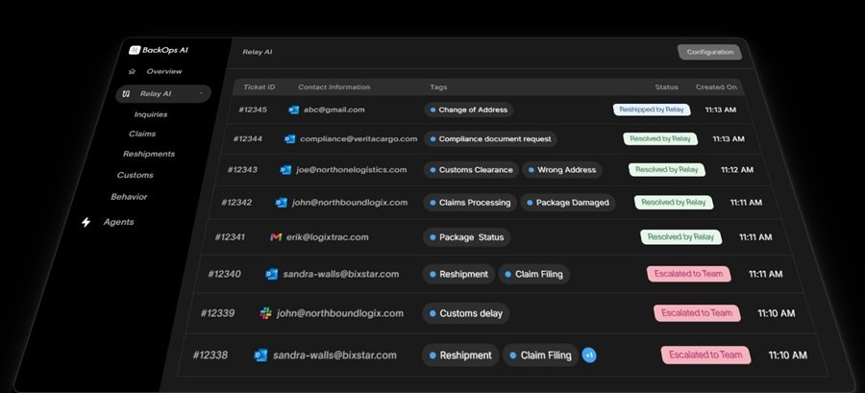Select Behavior in sidebar
This screenshot has height=393, width=865.
[129, 197]
